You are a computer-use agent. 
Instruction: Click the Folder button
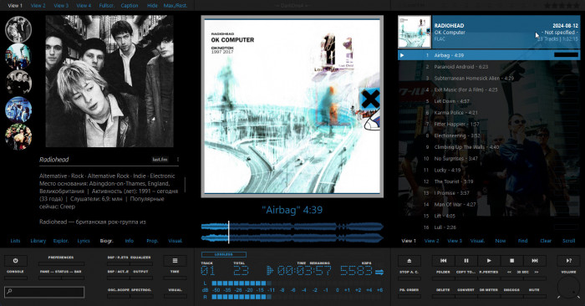pyautogui.click(x=443, y=278)
